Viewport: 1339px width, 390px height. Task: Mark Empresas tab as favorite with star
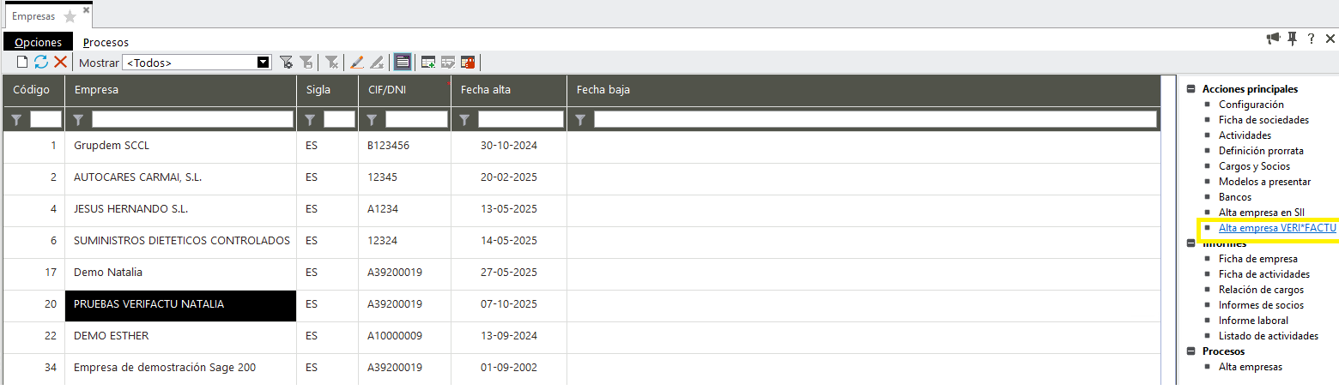coord(70,16)
